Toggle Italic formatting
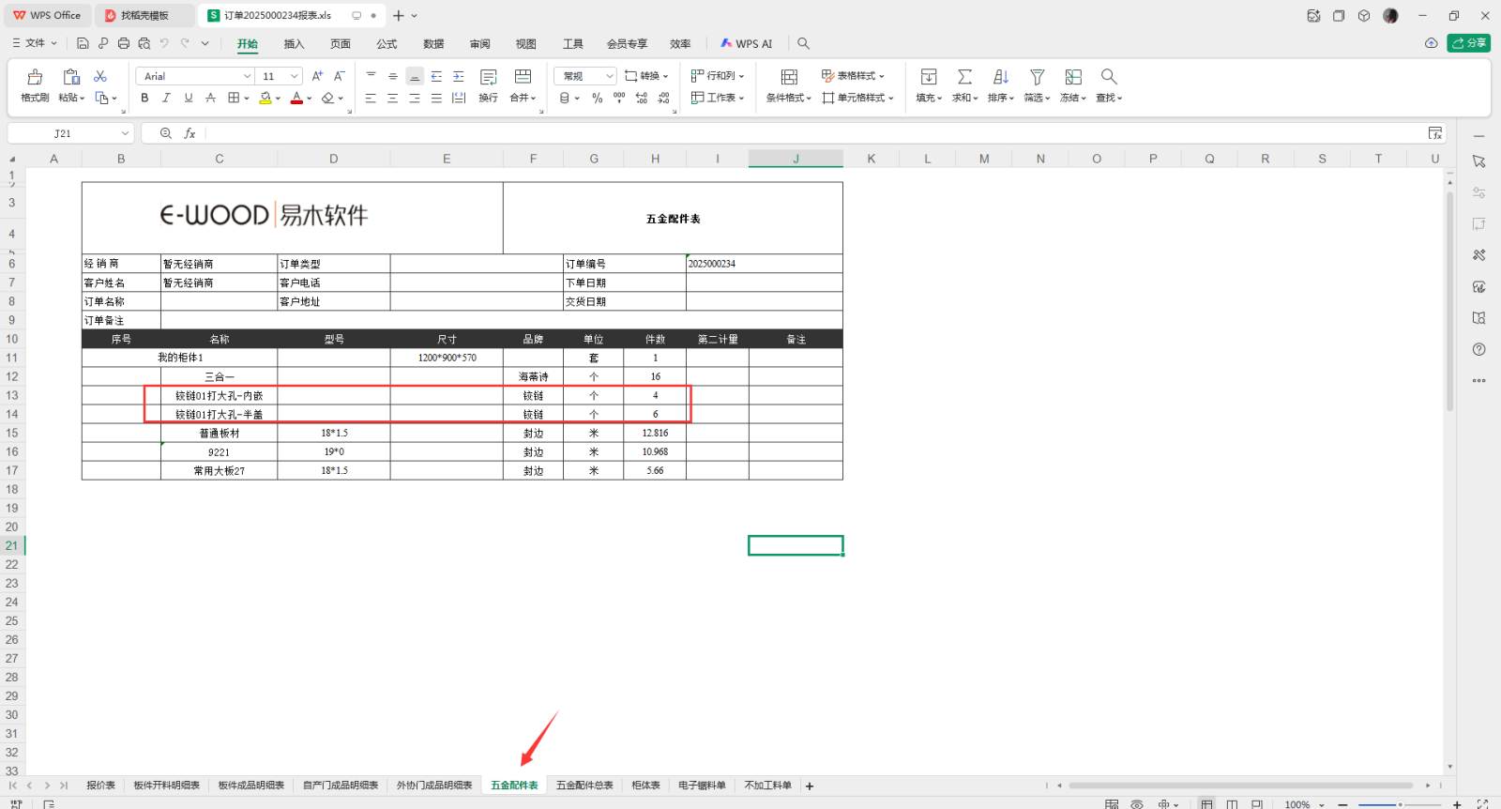The width and height of the screenshot is (1501, 809). [166, 98]
